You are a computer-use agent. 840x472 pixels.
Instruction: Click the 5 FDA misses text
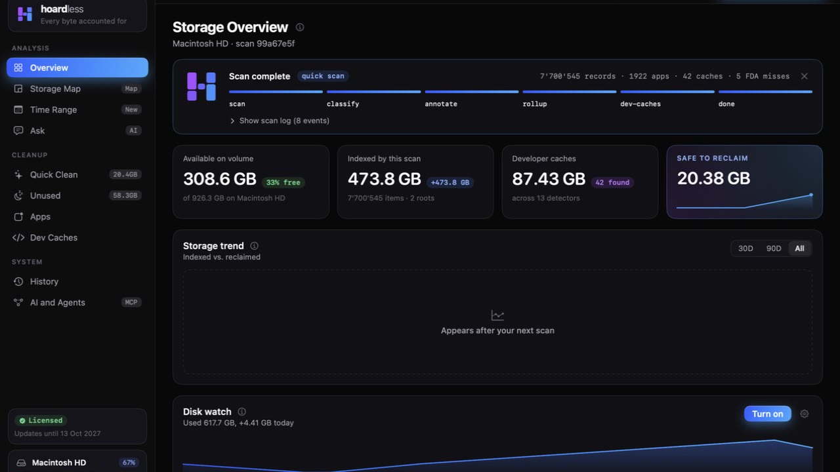(x=763, y=76)
